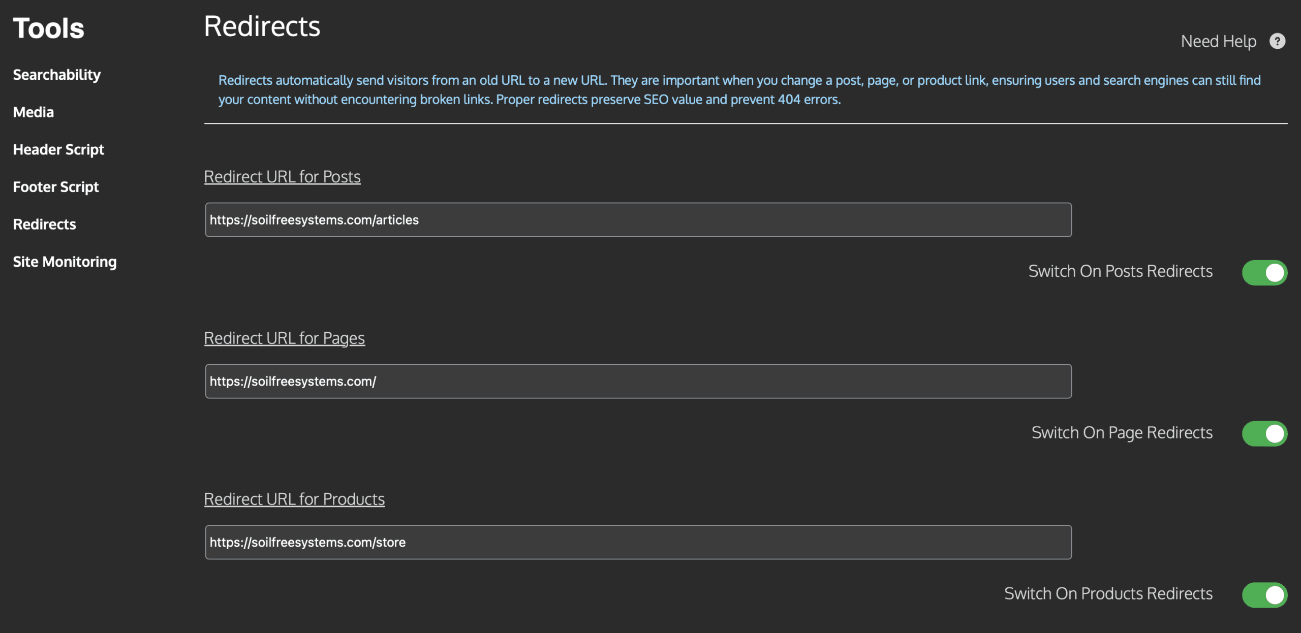The height and width of the screenshot is (633, 1301).
Task: Open Searchability settings
Action: [x=57, y=74]
